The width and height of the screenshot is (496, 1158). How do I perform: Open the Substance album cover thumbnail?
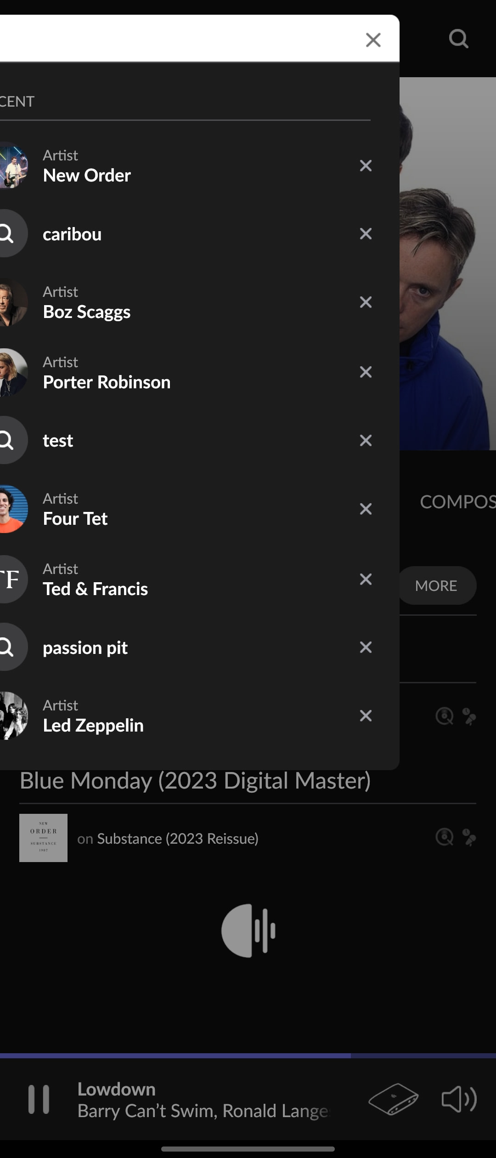point(43,838)
